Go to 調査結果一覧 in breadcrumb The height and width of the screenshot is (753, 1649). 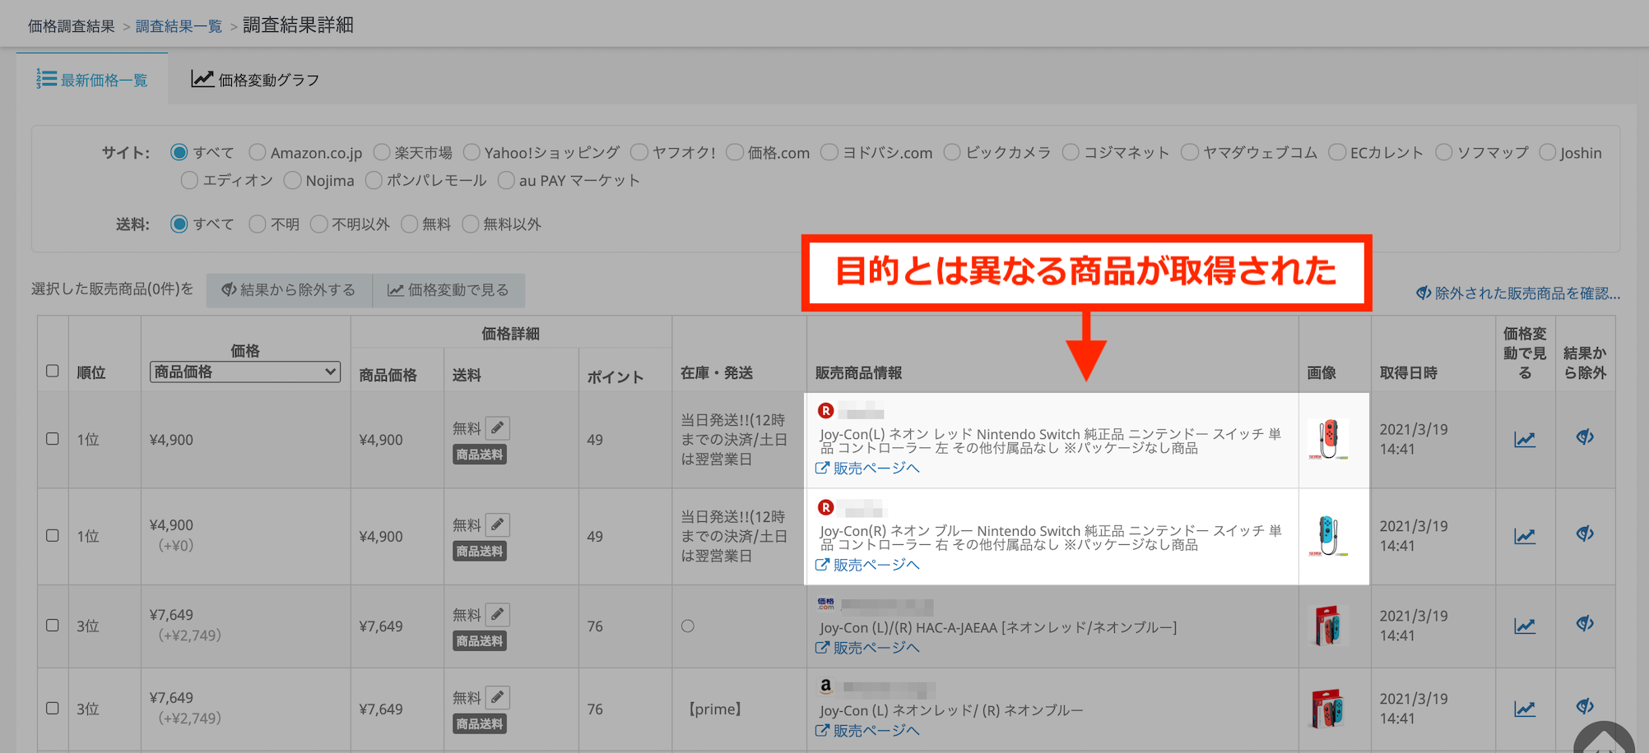[x=179, y=26]
